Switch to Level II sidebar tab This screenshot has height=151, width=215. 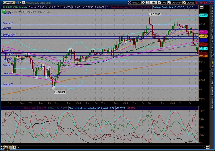212,91
